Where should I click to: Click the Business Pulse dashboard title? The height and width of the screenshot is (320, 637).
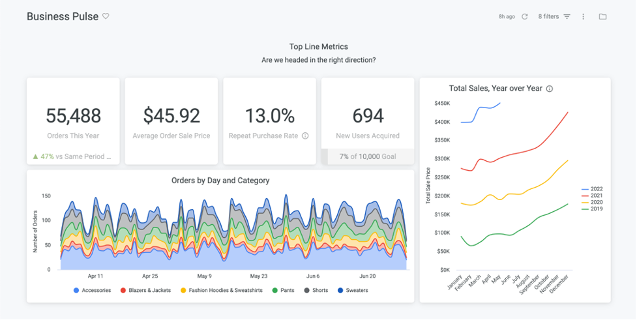[x=63, y=16]
